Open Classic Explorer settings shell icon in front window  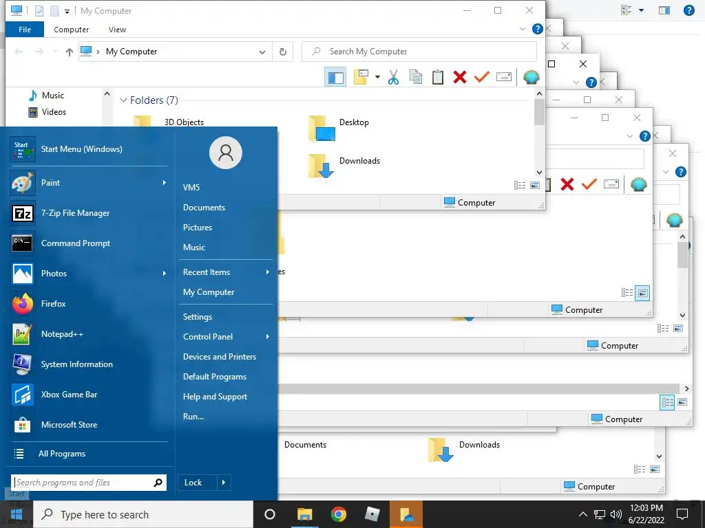[531, 77]
